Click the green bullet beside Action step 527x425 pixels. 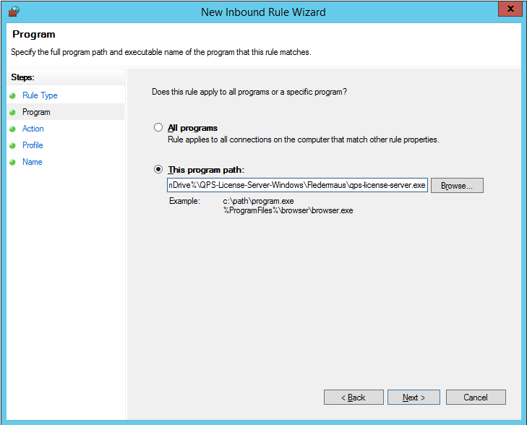(12, 129)
